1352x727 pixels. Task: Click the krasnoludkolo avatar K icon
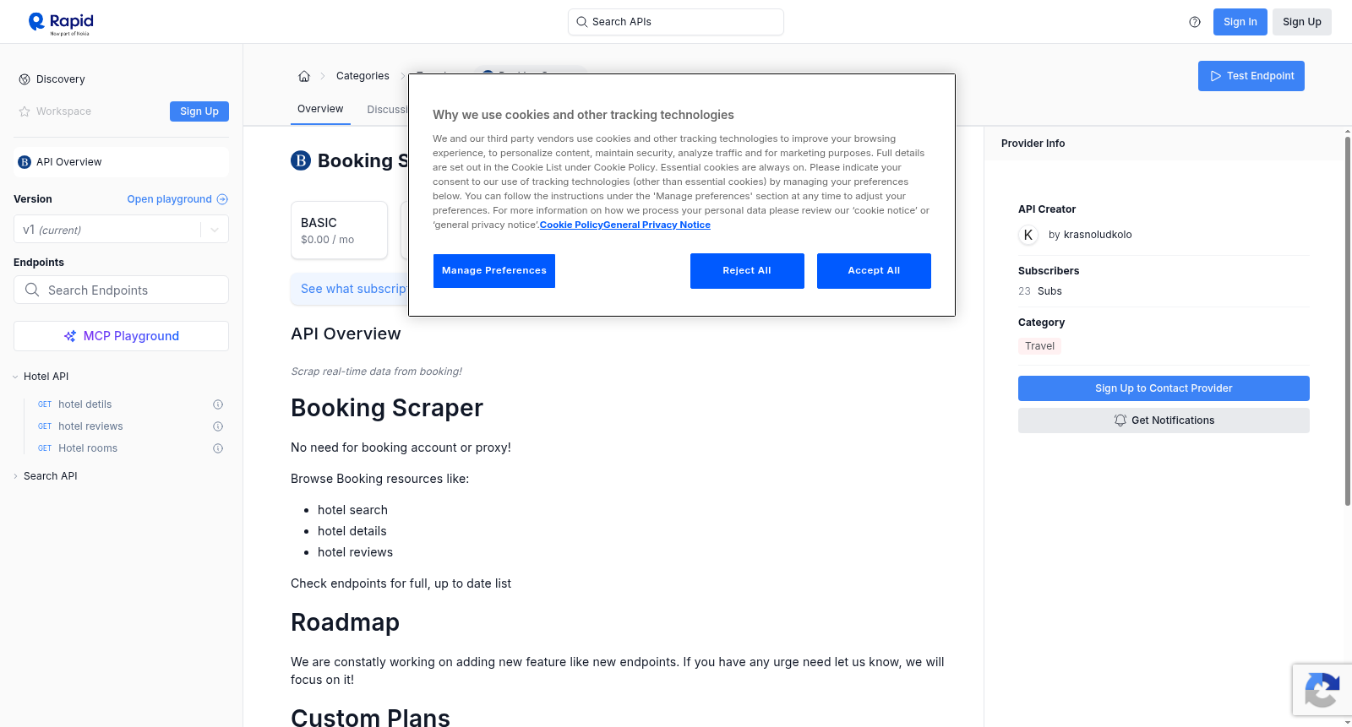tap(1028, 235)
